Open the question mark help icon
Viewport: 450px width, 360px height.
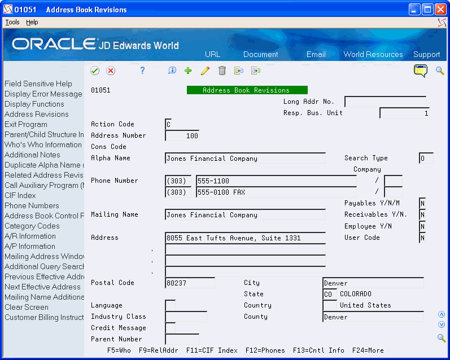[x=142, y=71]
